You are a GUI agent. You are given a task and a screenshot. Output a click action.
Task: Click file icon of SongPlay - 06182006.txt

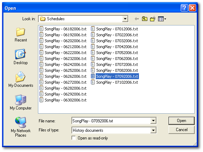[x=41, y=29]
